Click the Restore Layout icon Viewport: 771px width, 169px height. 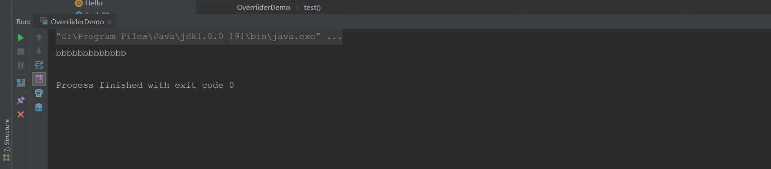[x=21, y=83]
